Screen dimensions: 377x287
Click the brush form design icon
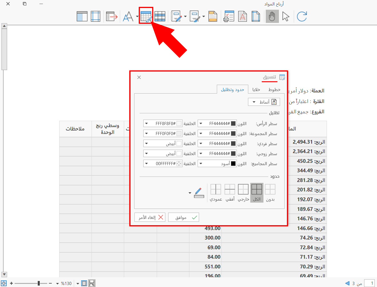coord(195,16)
